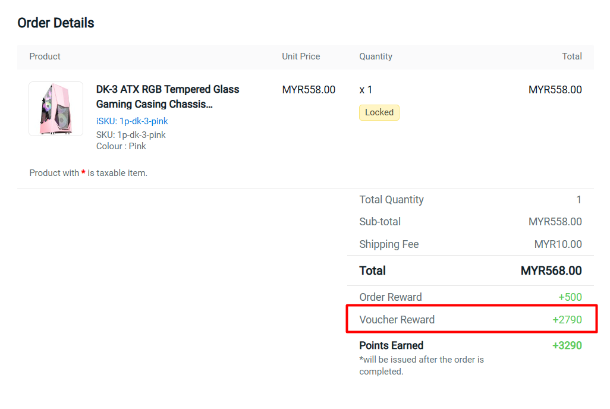This screenshot has height=409, width=610.
Task: Click the x 1 quantity value
Action: [x=366, y=90]
